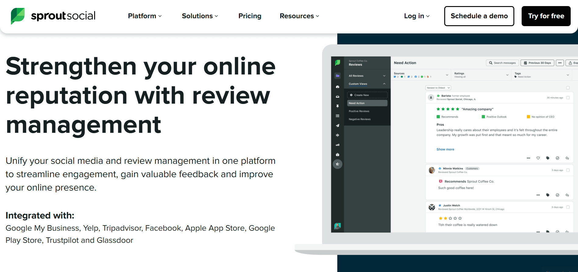The width and height of the screenshot is (578, 272).
Task: Open the Solutions dropdown menu
Action: (x=200, y=16)
